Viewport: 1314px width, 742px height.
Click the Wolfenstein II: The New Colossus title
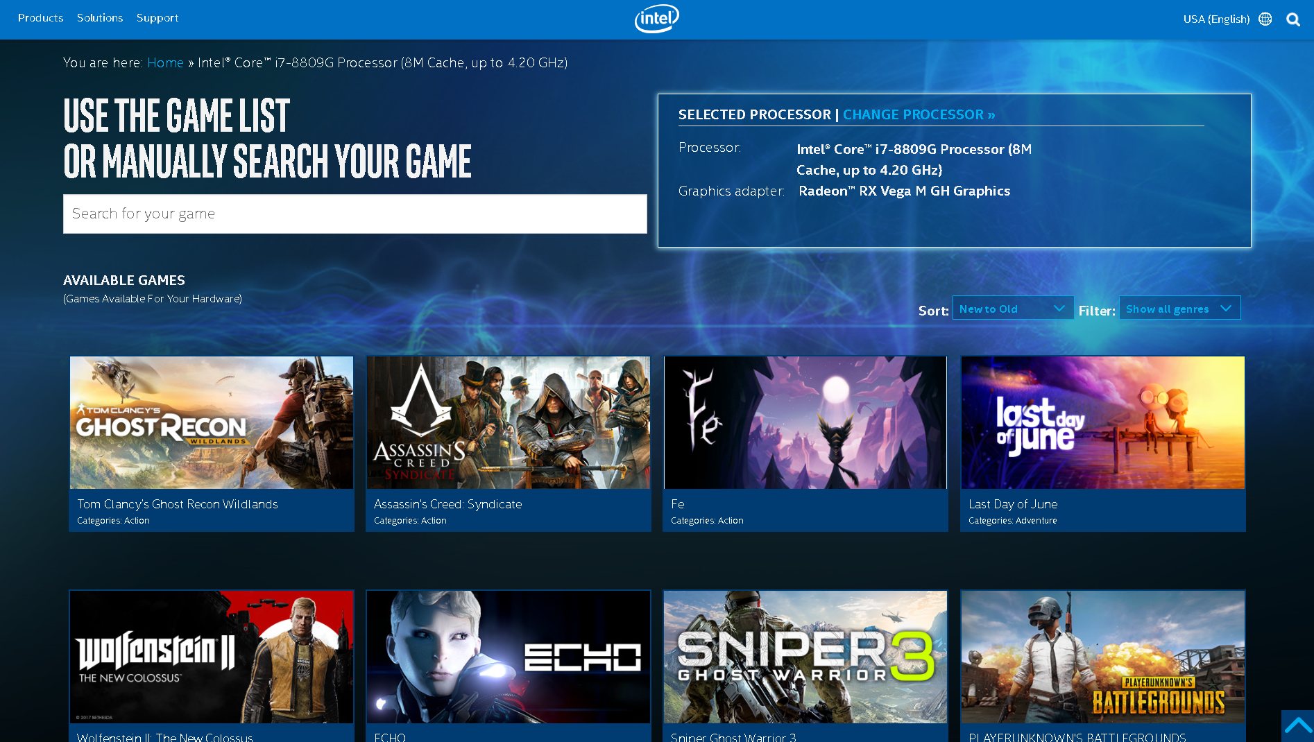[x=165, y=737]
